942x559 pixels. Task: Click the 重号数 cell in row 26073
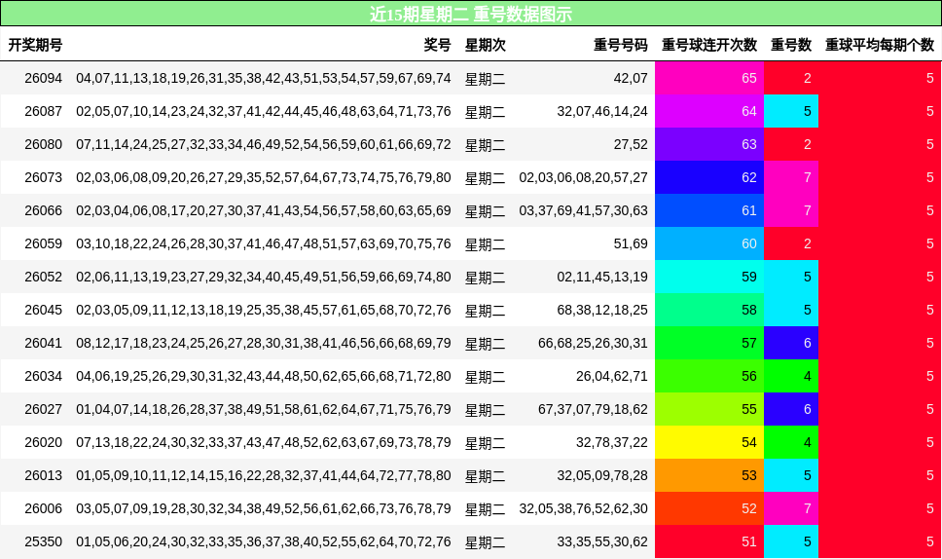(x=791, y=177)
